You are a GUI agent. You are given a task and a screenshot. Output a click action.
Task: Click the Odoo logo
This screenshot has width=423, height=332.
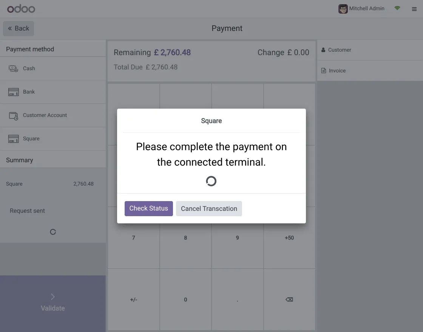21,8
